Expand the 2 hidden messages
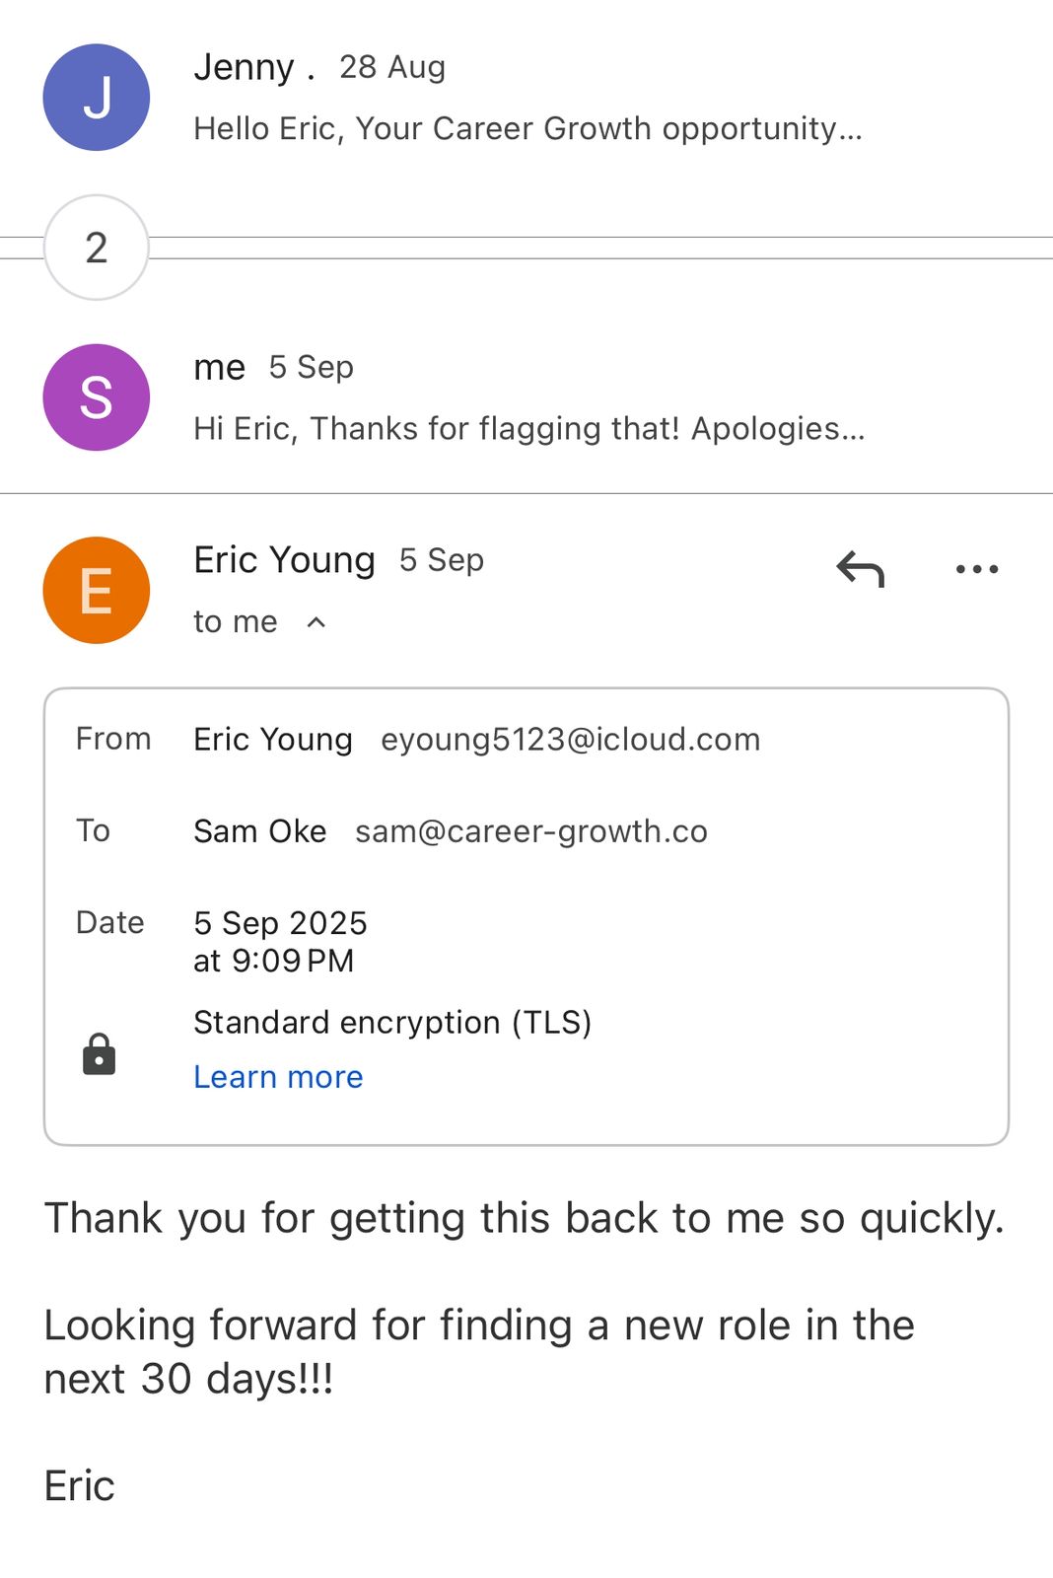Viewport: 1053px width, 1578px height. [x=97, y=248]
